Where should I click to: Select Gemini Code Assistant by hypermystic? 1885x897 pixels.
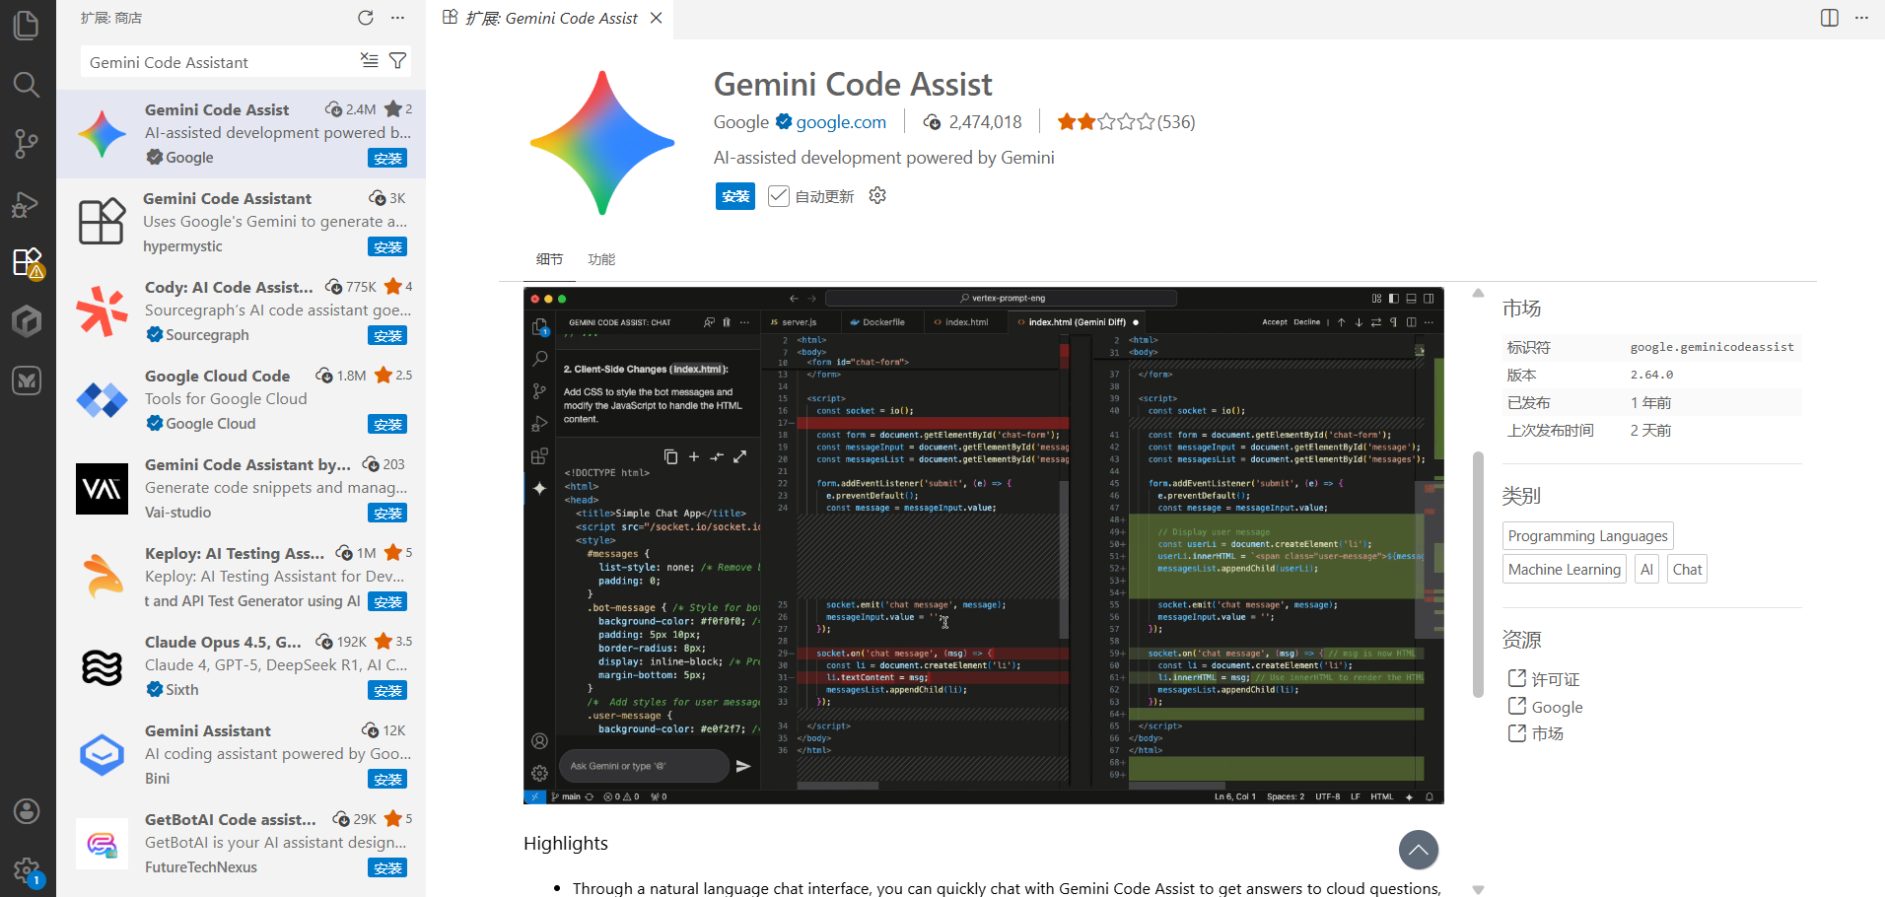point(242,223)
